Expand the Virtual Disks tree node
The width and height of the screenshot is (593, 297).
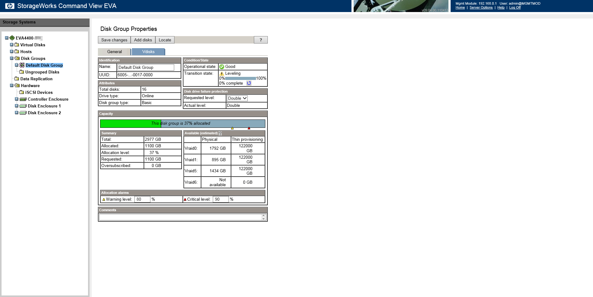click(12, 45)
